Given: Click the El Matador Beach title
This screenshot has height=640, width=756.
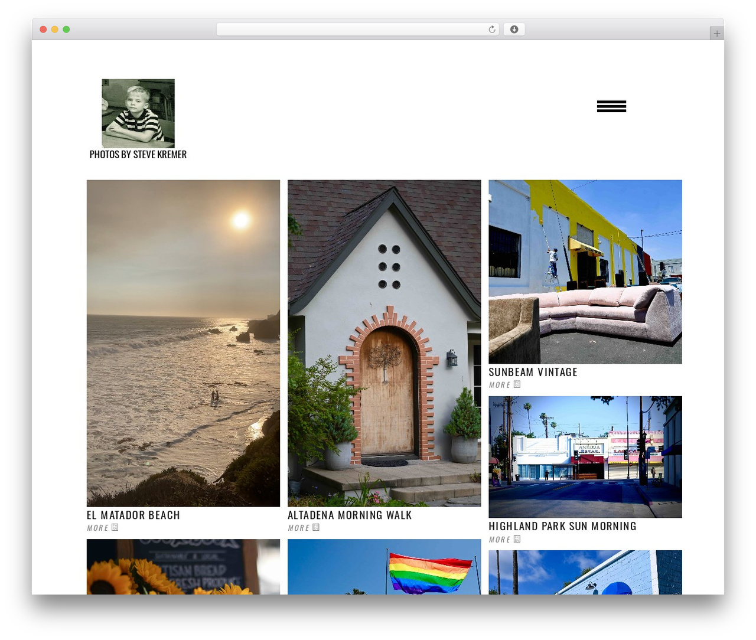Looking at the screenshot, I should pos(133,515).
